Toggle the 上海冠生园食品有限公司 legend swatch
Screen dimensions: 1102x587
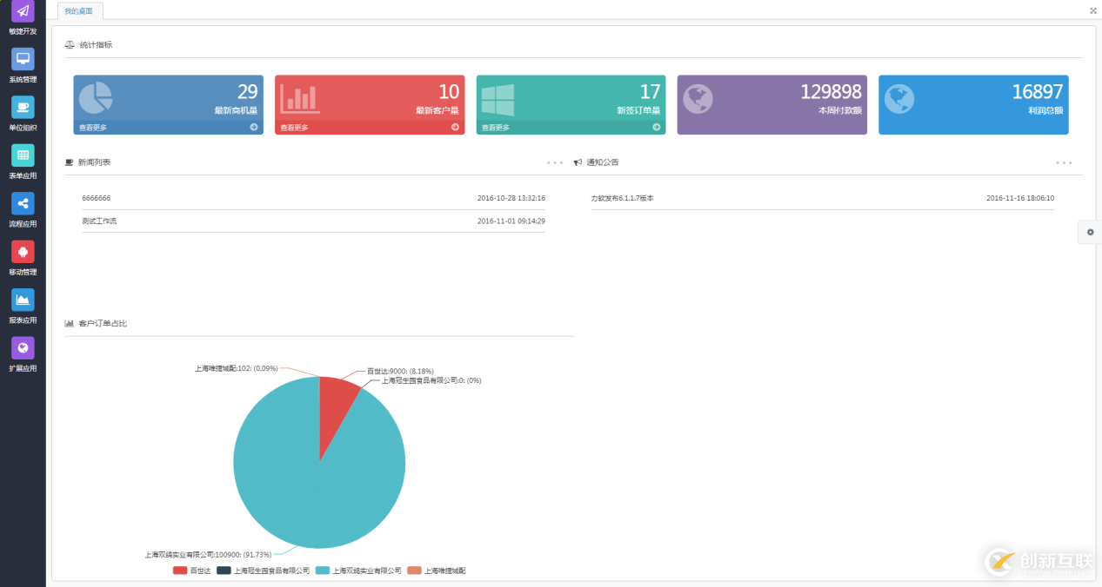(x=224, y=571)
